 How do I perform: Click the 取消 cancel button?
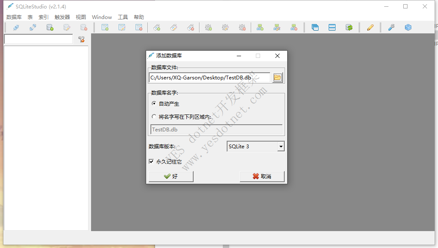pos(262,176)
